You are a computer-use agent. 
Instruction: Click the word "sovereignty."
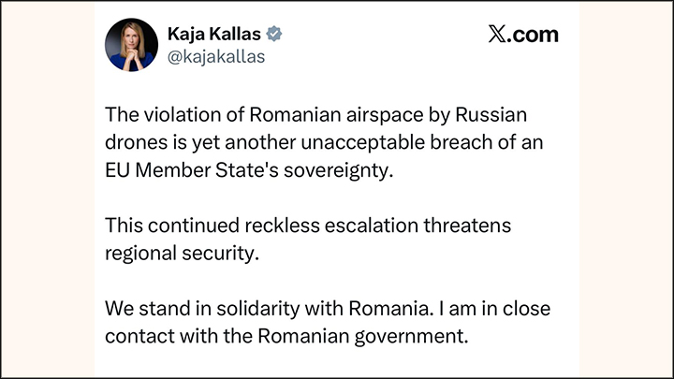coord(338,170)
